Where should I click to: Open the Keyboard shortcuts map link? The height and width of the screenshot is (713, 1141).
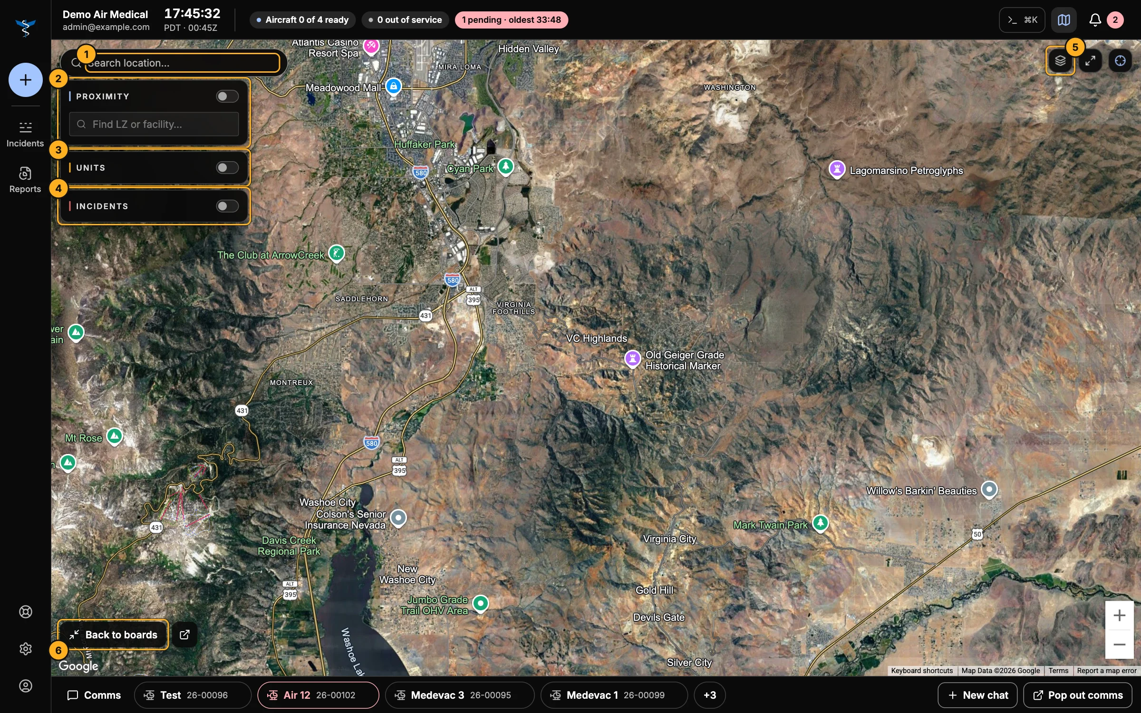pos(922,671)
